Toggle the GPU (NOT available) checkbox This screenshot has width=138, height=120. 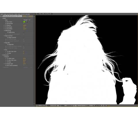coord(24,65)
